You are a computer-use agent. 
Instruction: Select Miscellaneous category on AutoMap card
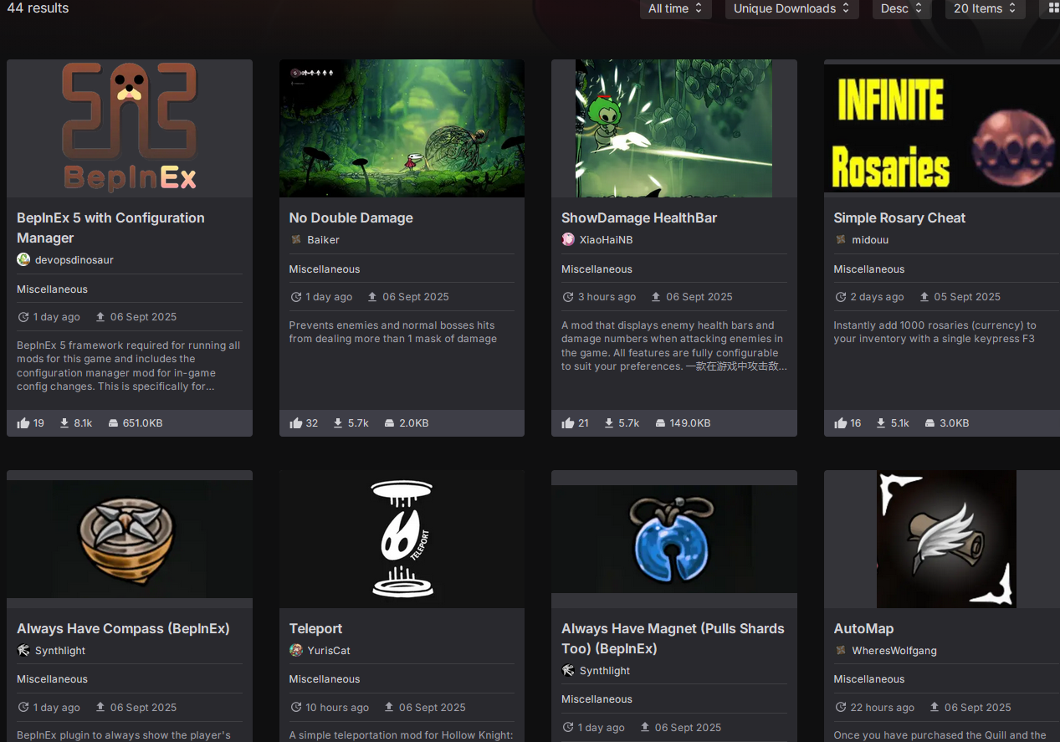[x=869, y=679]
